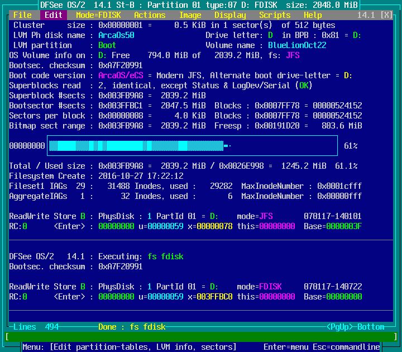The image size is (402, 352).
Task: Click the Base=0000003F value
Action: (333, 226)
